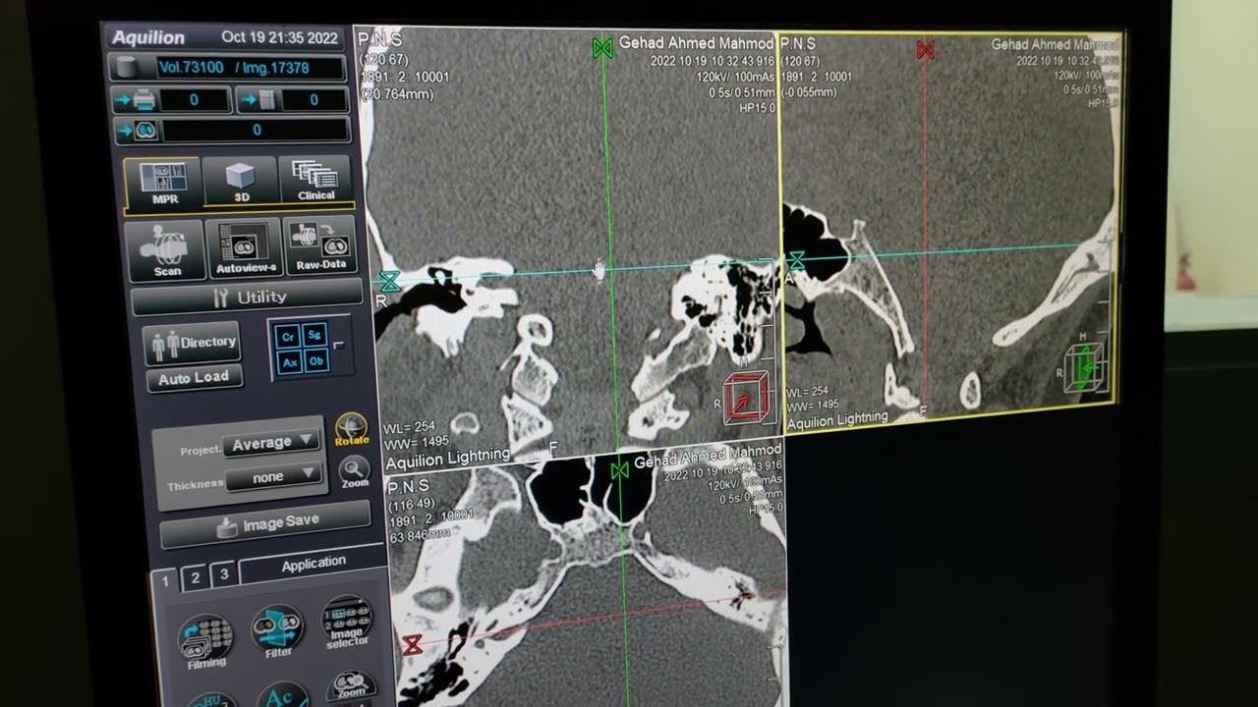Open the Ac application icon
Screen dimensions: 1258x707
[x=281, y=695]
